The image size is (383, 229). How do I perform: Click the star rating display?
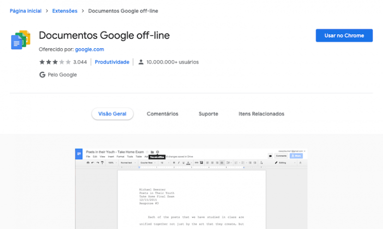click(55, 62)
